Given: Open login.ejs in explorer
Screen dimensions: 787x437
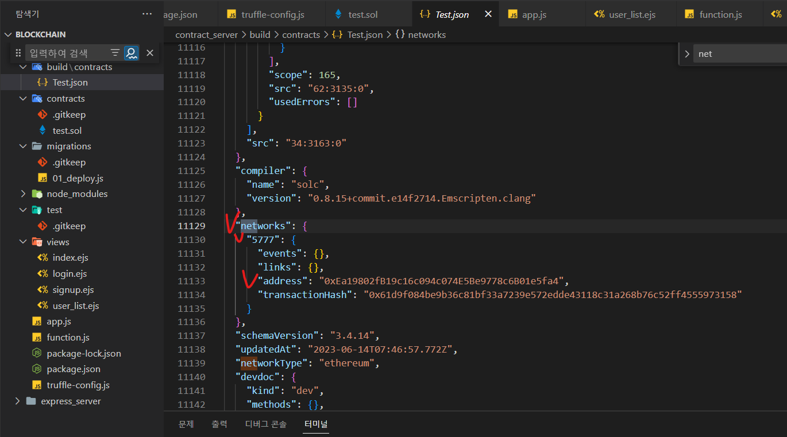Looking at the screenshot, I should coord(70,274).
